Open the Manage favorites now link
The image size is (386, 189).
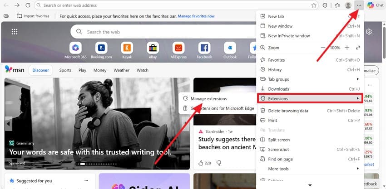click(196, 16)
